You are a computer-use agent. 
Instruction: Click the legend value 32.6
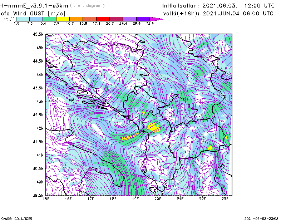click(150, 23)
